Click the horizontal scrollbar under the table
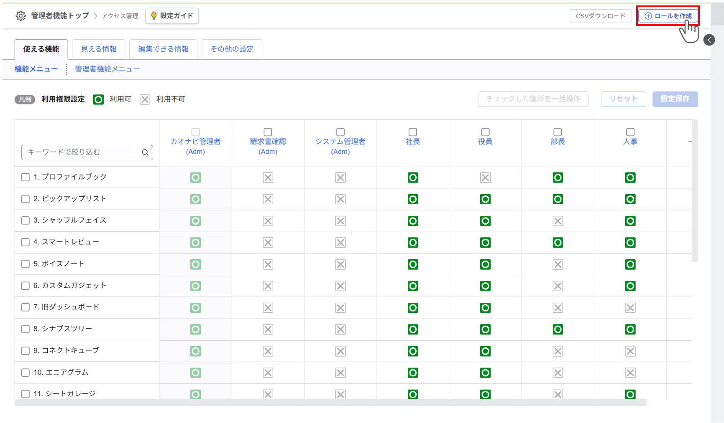Viewport: 724px width, 423px height. [330, 403]
